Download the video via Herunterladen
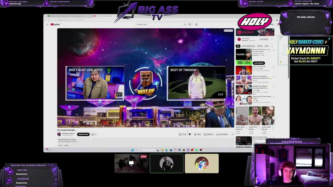Screen dimensions: 333x187 coord(222,134)
